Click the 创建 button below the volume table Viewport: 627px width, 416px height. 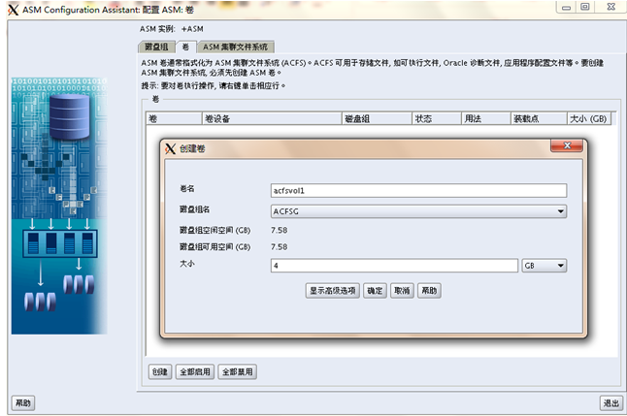click(160, 371)
